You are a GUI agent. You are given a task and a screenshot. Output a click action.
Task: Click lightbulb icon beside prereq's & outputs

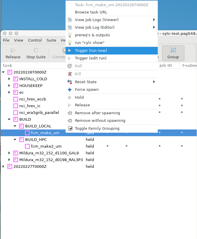tap(70, 35)
